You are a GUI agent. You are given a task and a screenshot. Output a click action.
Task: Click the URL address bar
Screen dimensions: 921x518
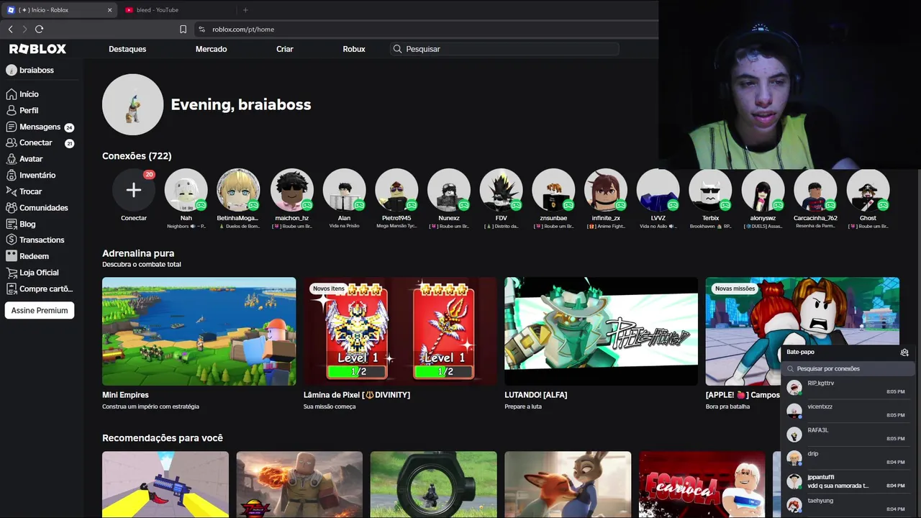[x=425, y=29]
